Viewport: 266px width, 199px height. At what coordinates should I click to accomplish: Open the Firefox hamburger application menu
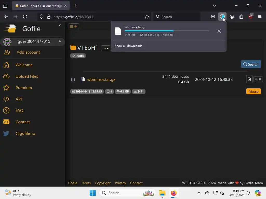point(260,17)
